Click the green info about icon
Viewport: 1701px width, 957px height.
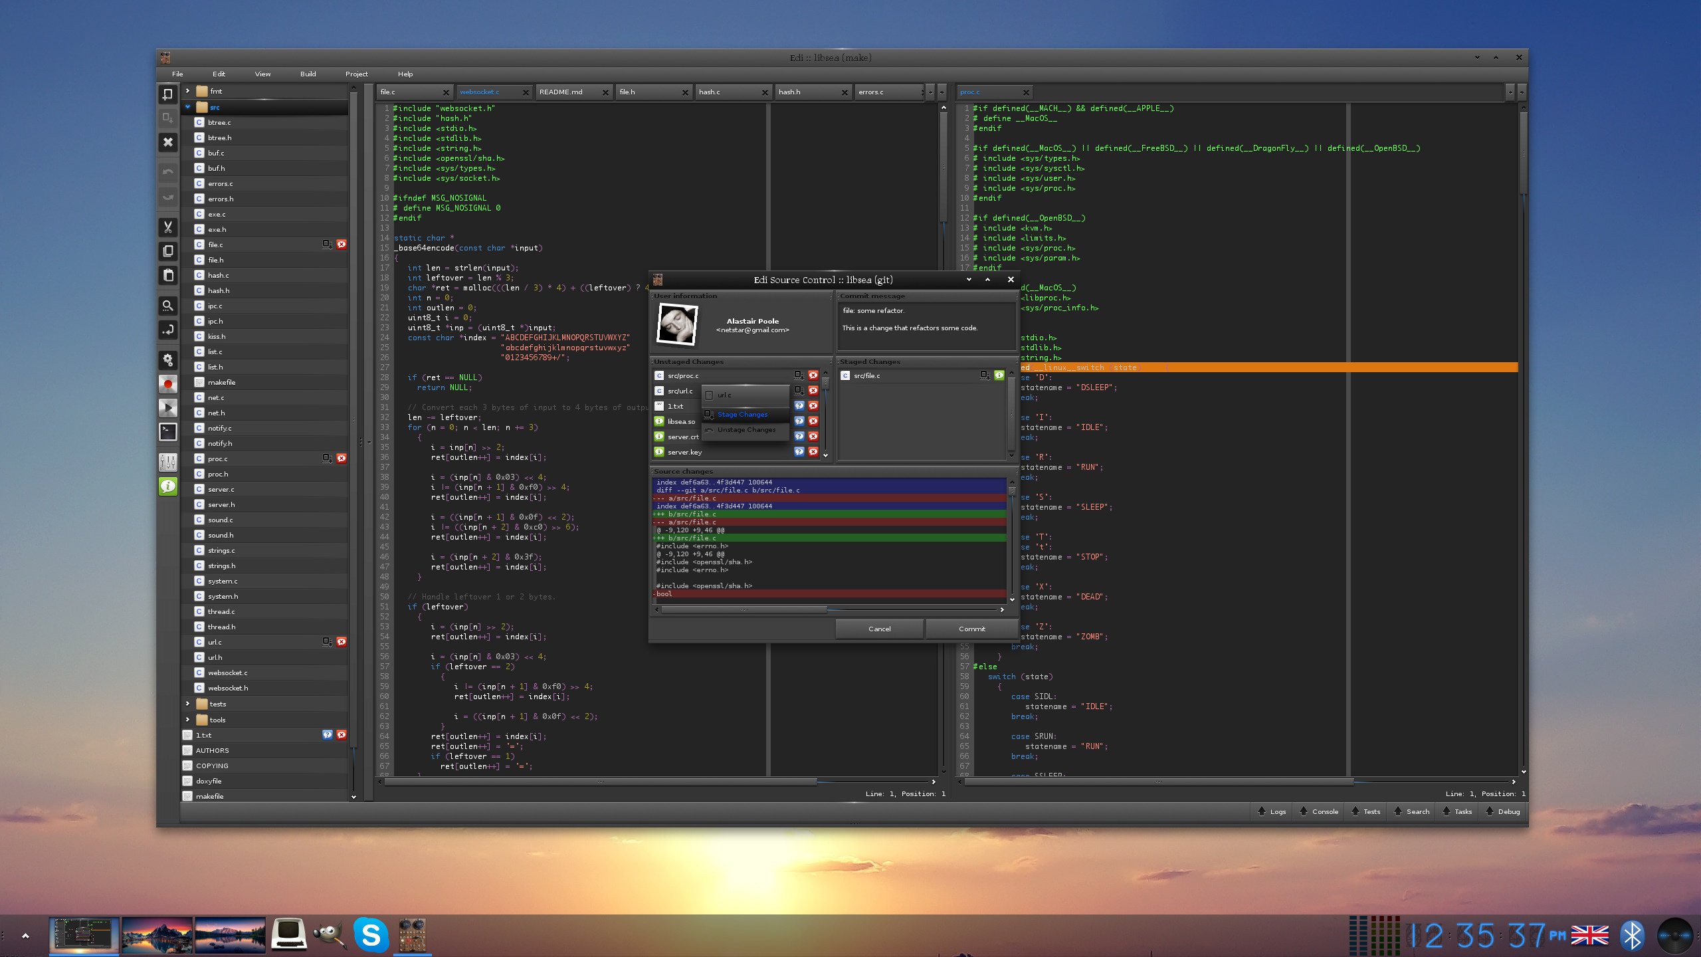pos(168,486)
